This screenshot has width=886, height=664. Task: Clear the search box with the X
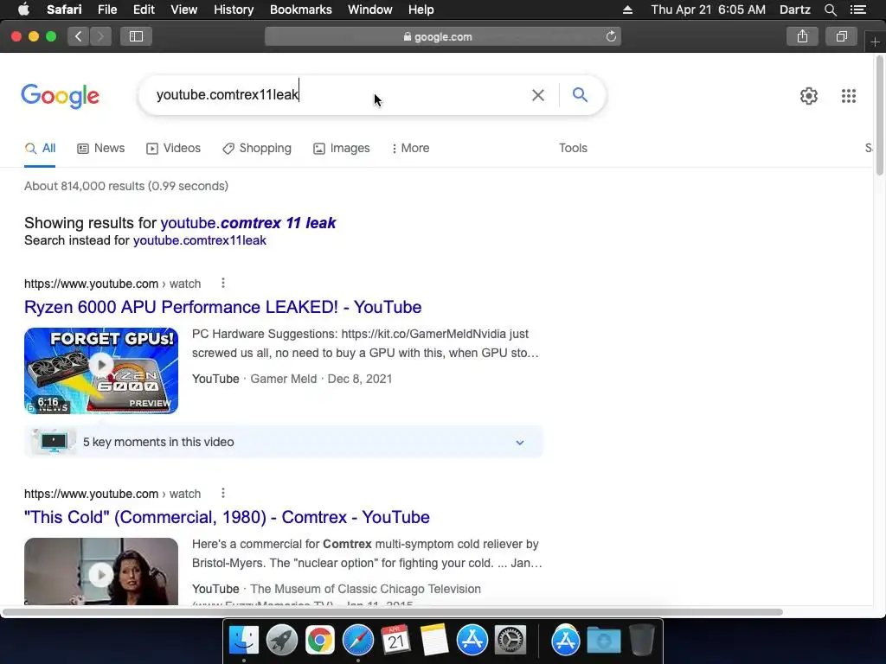click(538, 95)
